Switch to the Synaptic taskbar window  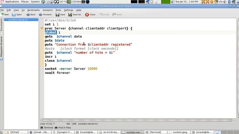(x=63, y=132)
